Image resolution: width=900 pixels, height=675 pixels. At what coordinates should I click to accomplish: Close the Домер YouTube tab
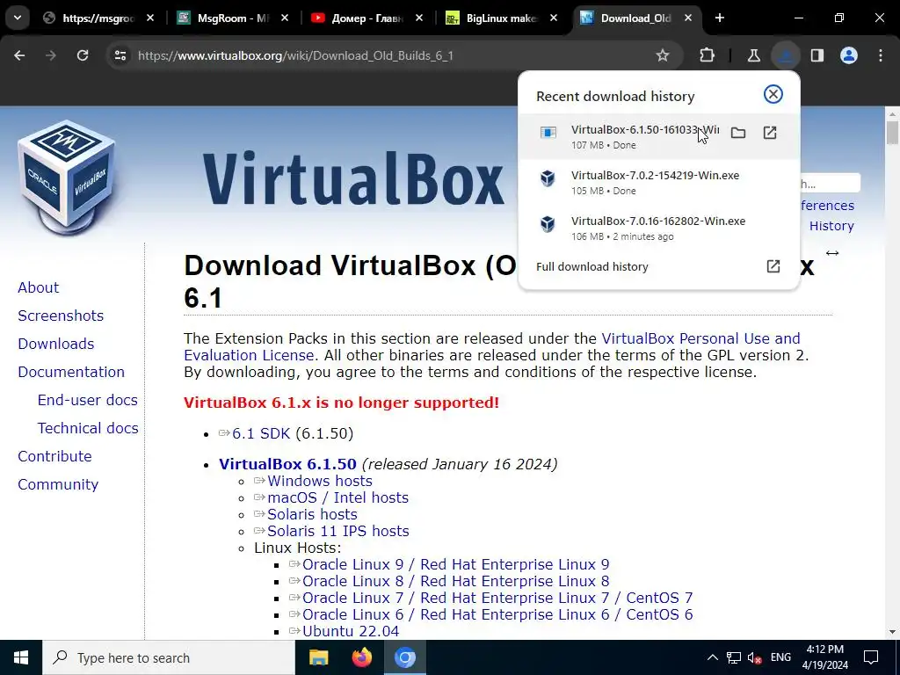pos(419,18)
